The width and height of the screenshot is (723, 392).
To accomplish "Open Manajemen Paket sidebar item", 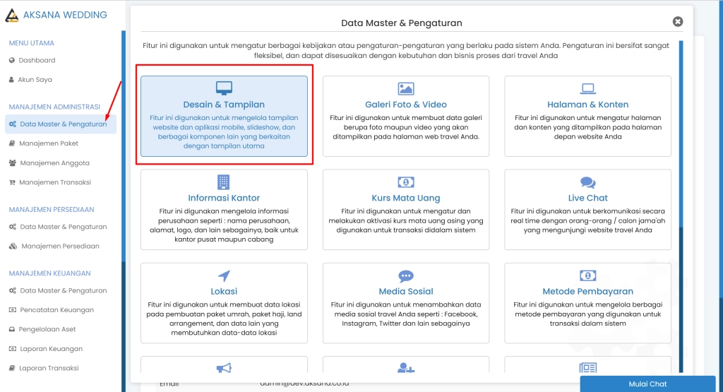I will (48, 143).
